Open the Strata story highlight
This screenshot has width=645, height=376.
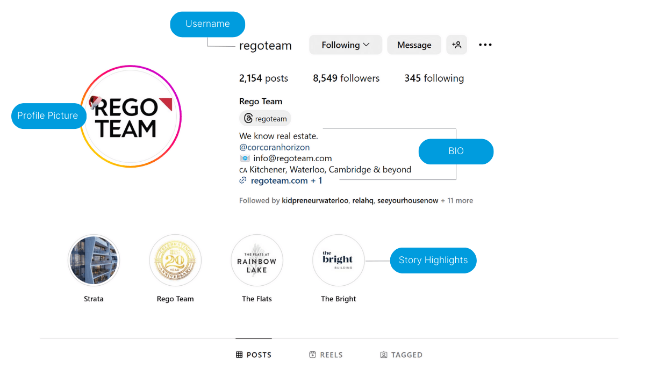tap(94, 261)
